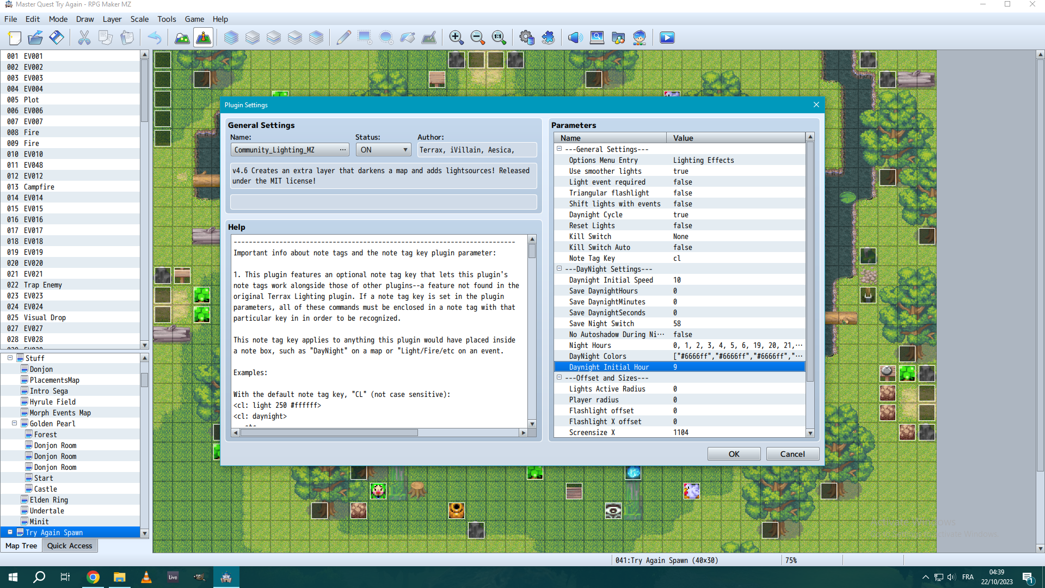The width and height of the screenshot is (1045, 588).
Task: Open the Tools menu
Action: pos(167,19)
